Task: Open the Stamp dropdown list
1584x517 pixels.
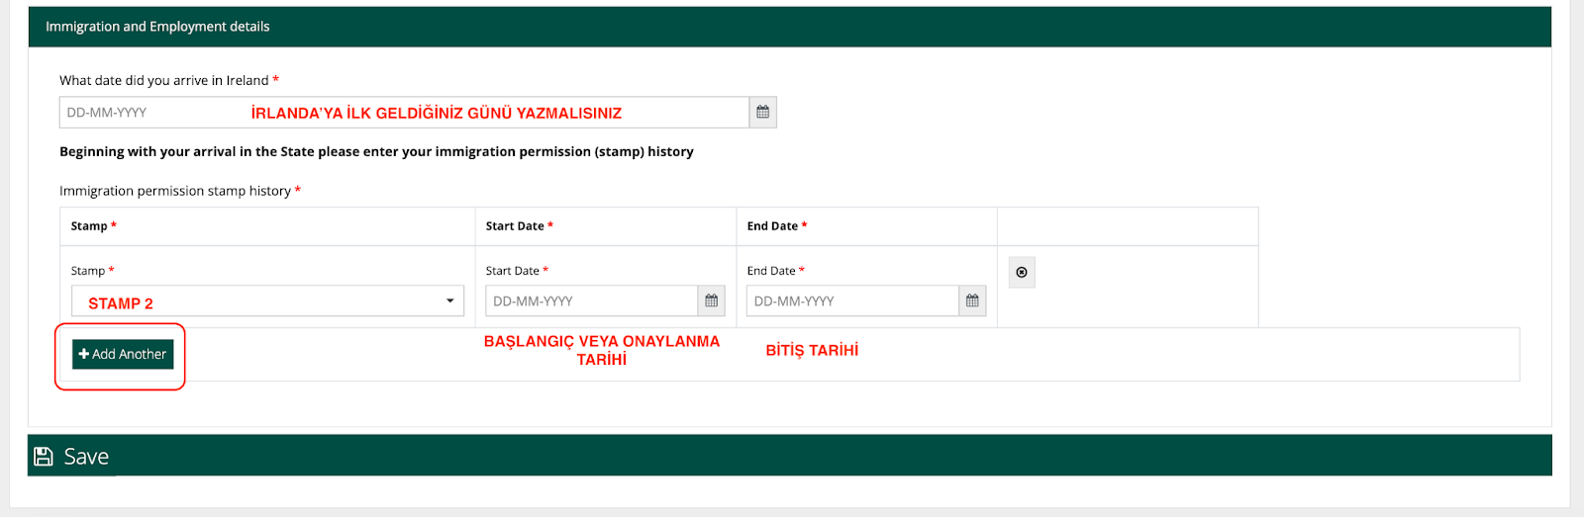Action: pyautogui.click(x=267, y=301)
